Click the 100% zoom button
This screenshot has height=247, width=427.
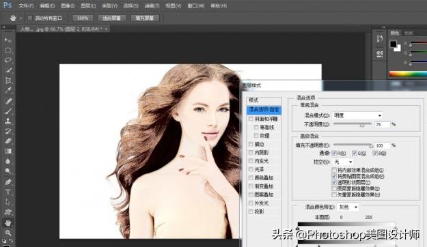[83, 18]
